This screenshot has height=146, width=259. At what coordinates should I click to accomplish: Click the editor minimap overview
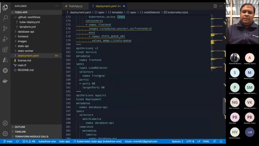[217, 43]
